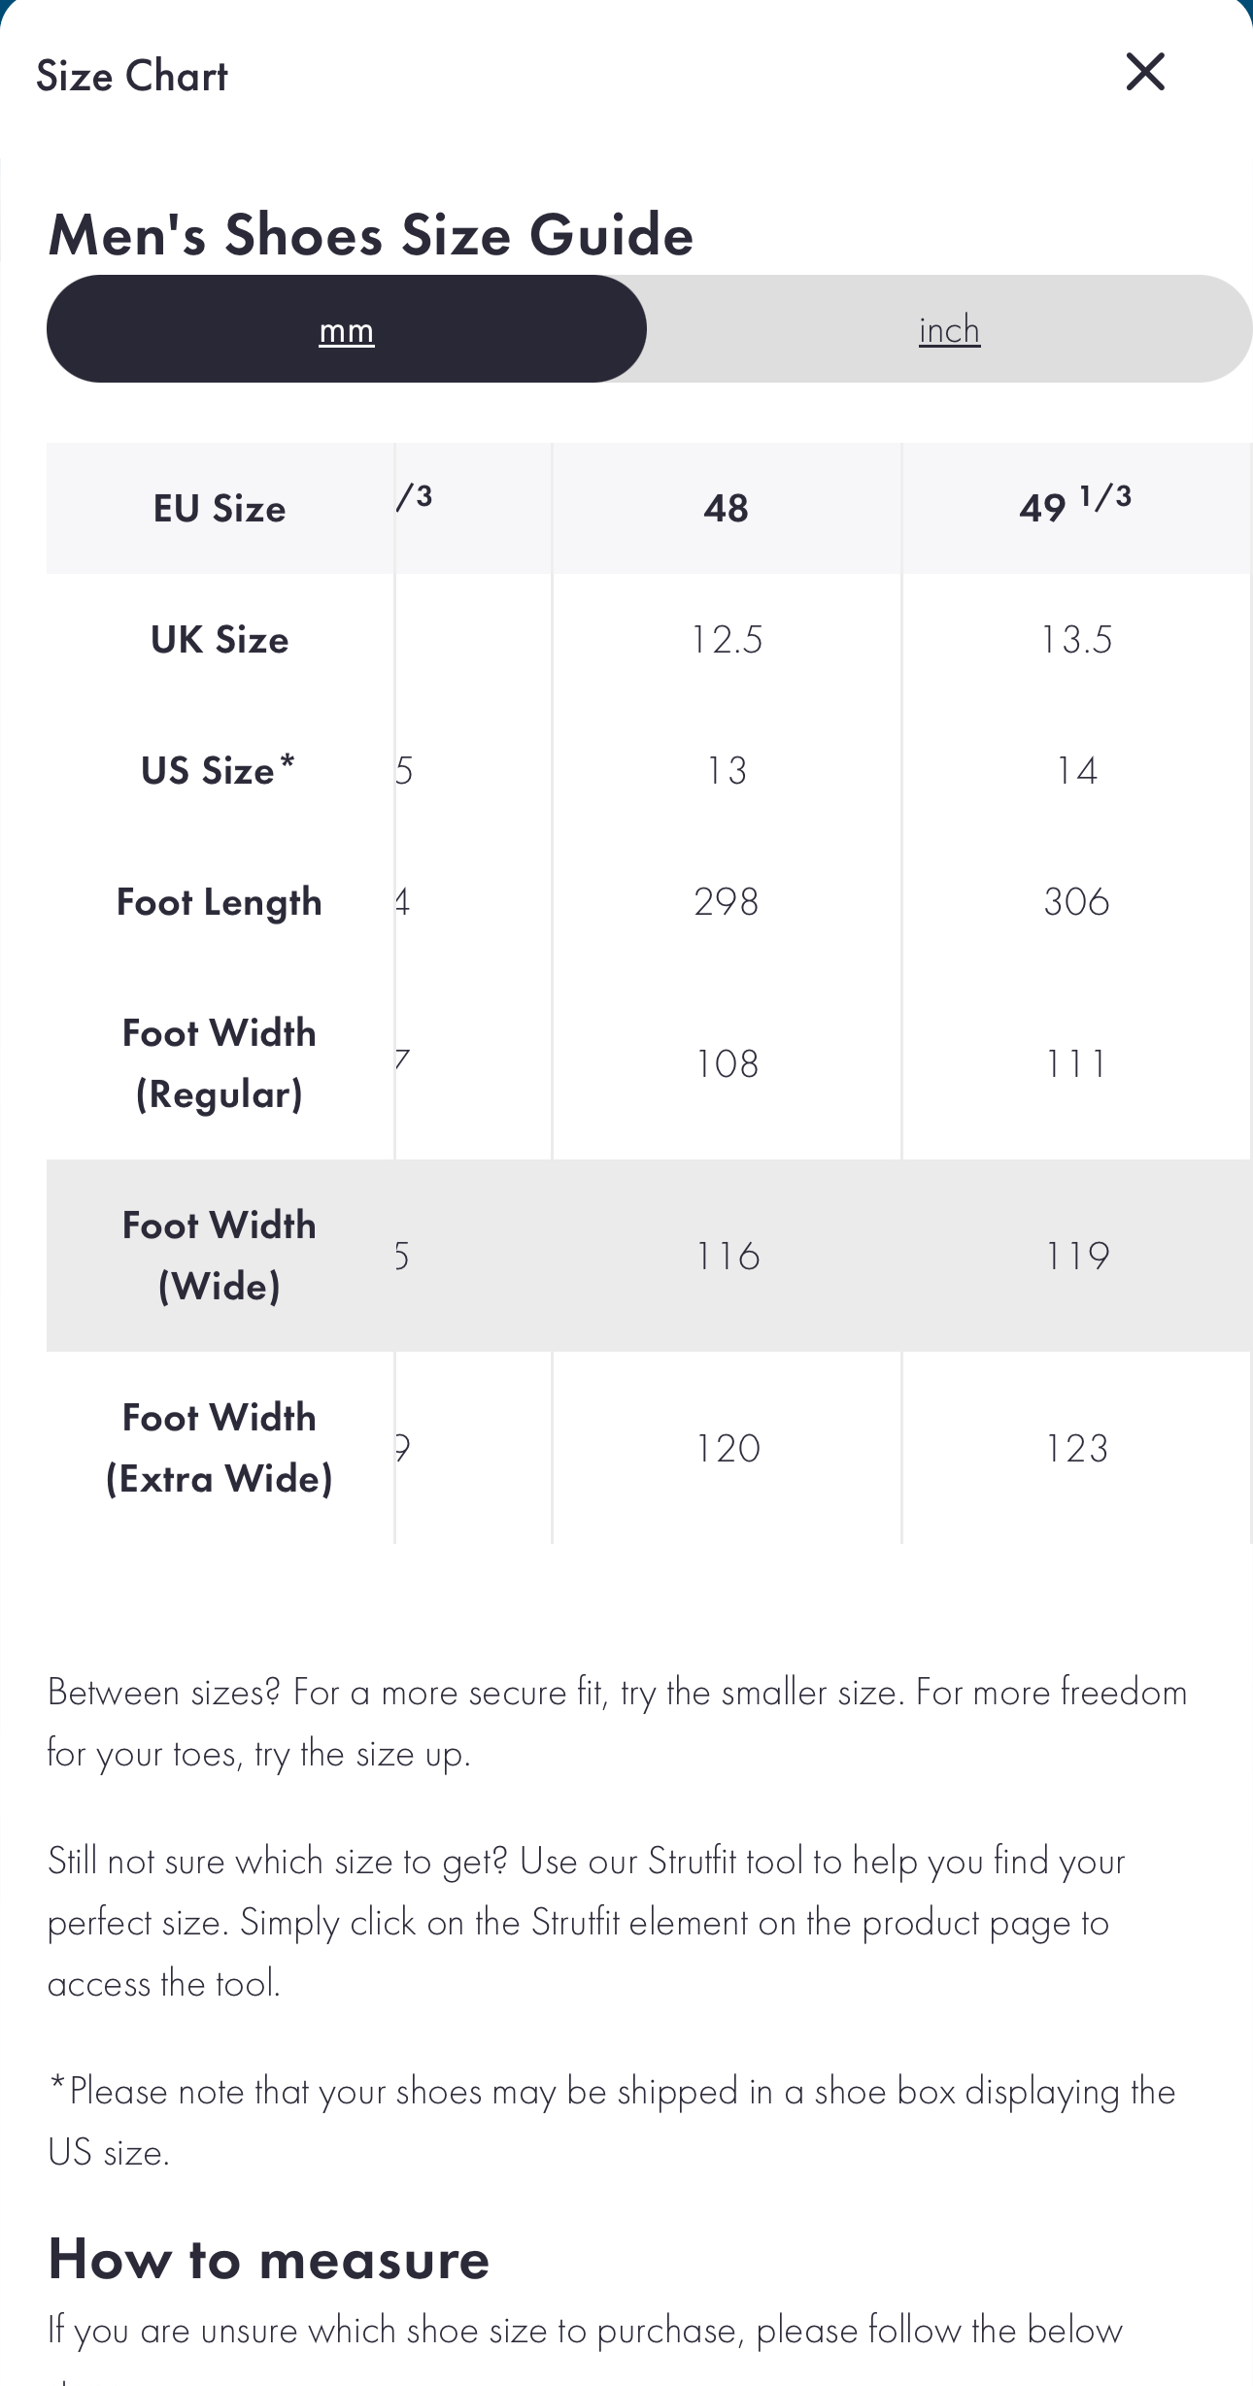Select the EU Size 48 column header

pyautogui.click(x=727, y=508)
